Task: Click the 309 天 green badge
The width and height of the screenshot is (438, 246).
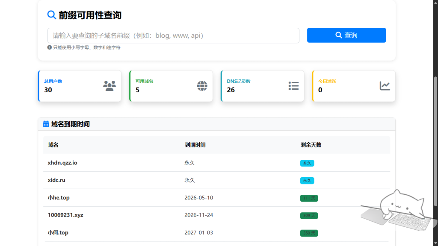Action: click(x=309, y=216)
